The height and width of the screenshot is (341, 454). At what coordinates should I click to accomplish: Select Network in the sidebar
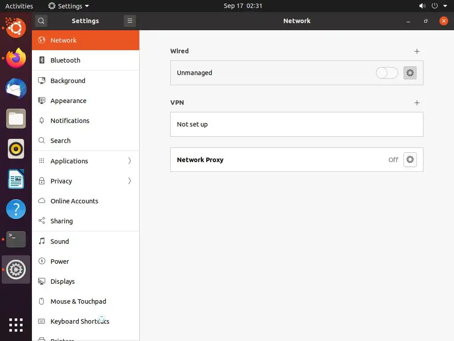tap(86, 40)
